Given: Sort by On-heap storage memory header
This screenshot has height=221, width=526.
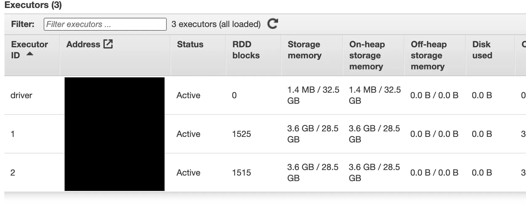Looking at the screenshot, I should [367, 55].
